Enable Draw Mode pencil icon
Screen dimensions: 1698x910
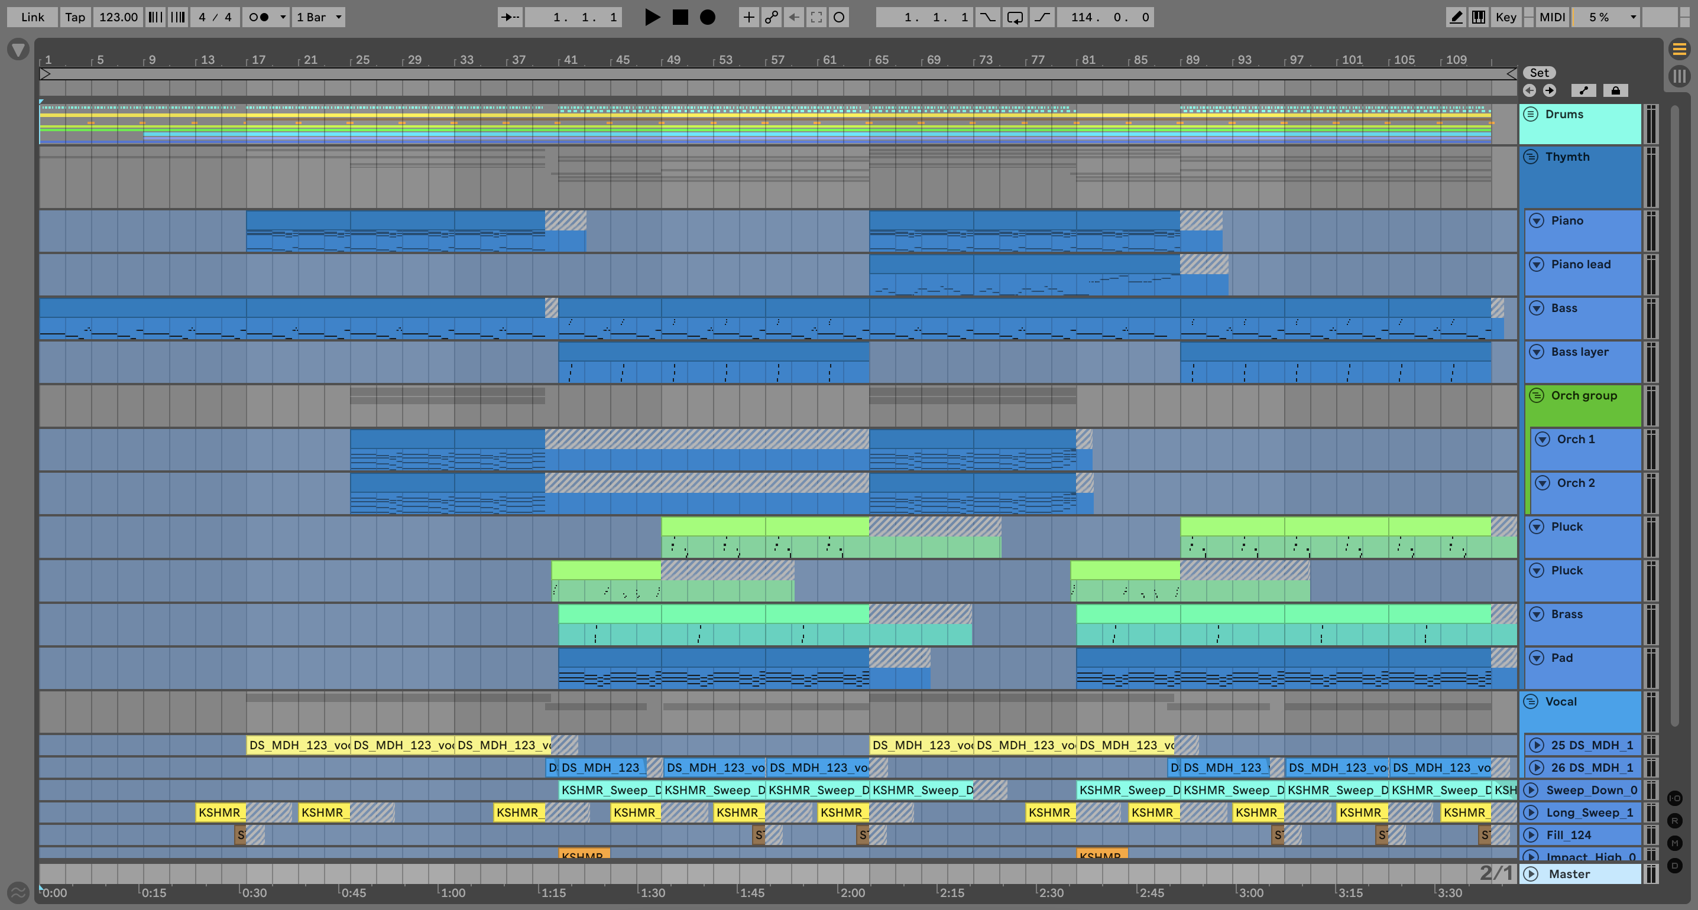pos(1456,17)
